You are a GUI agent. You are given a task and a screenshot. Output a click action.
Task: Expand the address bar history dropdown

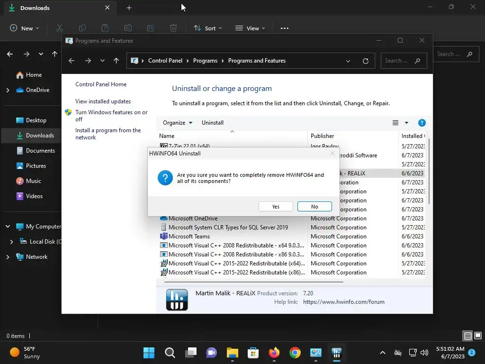point(348,61)
